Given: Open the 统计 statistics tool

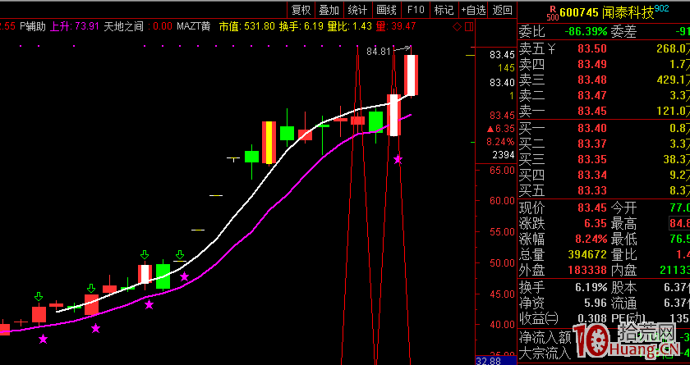Looking at the screenshot, I should tap(358, 10).
